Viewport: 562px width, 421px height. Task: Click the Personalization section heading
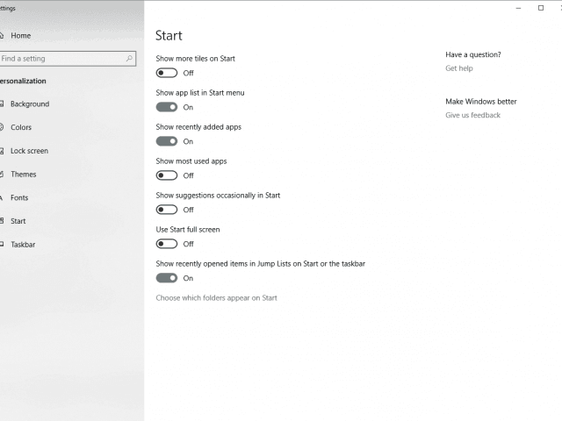(x=23, y=82)
